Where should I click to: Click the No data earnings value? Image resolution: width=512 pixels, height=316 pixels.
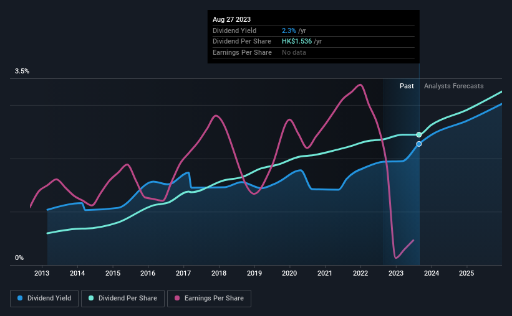pos(294,52)
